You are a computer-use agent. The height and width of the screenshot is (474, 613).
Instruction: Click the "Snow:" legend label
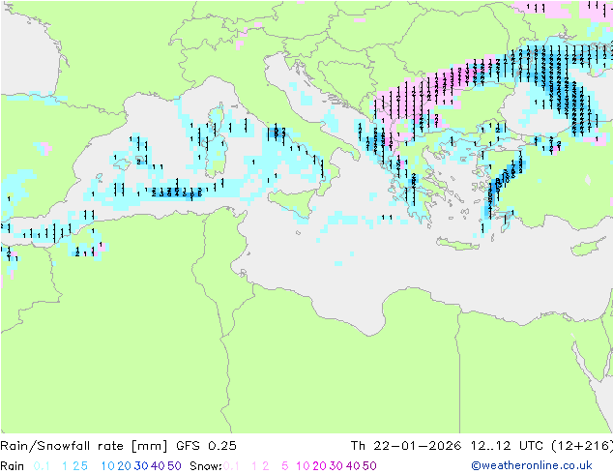click(x=206, y=466)
